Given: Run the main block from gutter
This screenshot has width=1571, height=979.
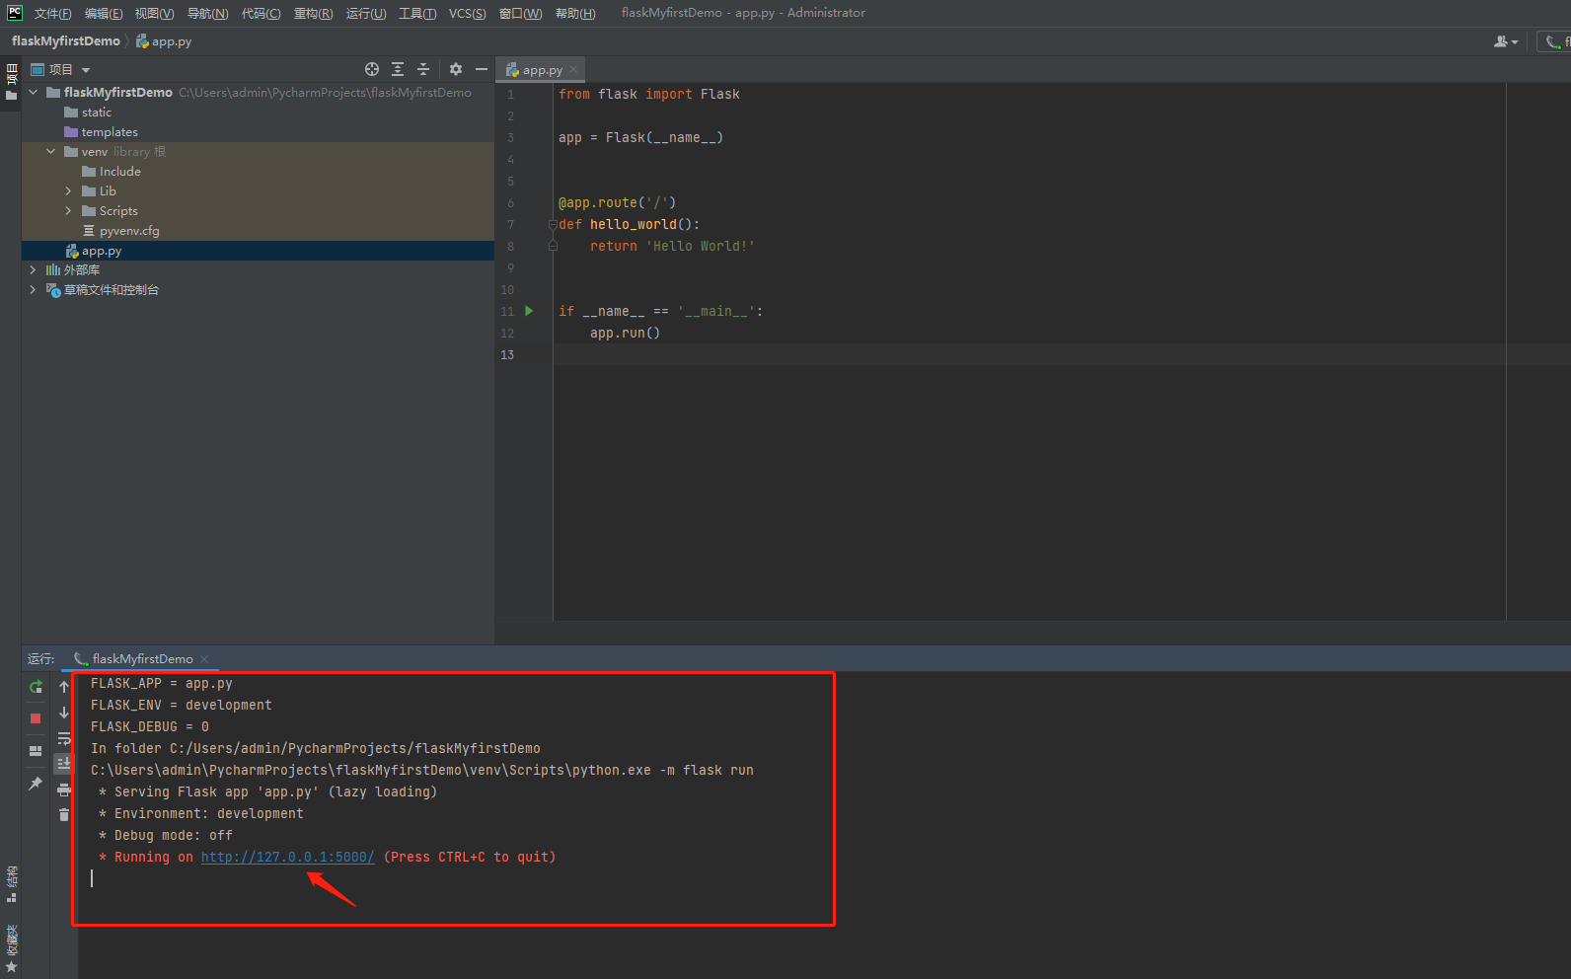Looking at the screenshot, I should 530,311.
